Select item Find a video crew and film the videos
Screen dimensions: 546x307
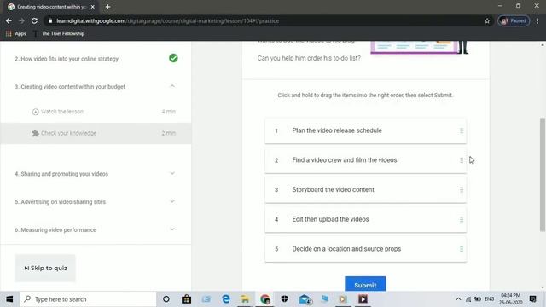365,160
